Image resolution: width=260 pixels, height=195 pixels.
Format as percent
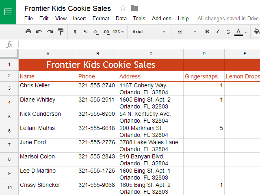[x=85, y=32]
